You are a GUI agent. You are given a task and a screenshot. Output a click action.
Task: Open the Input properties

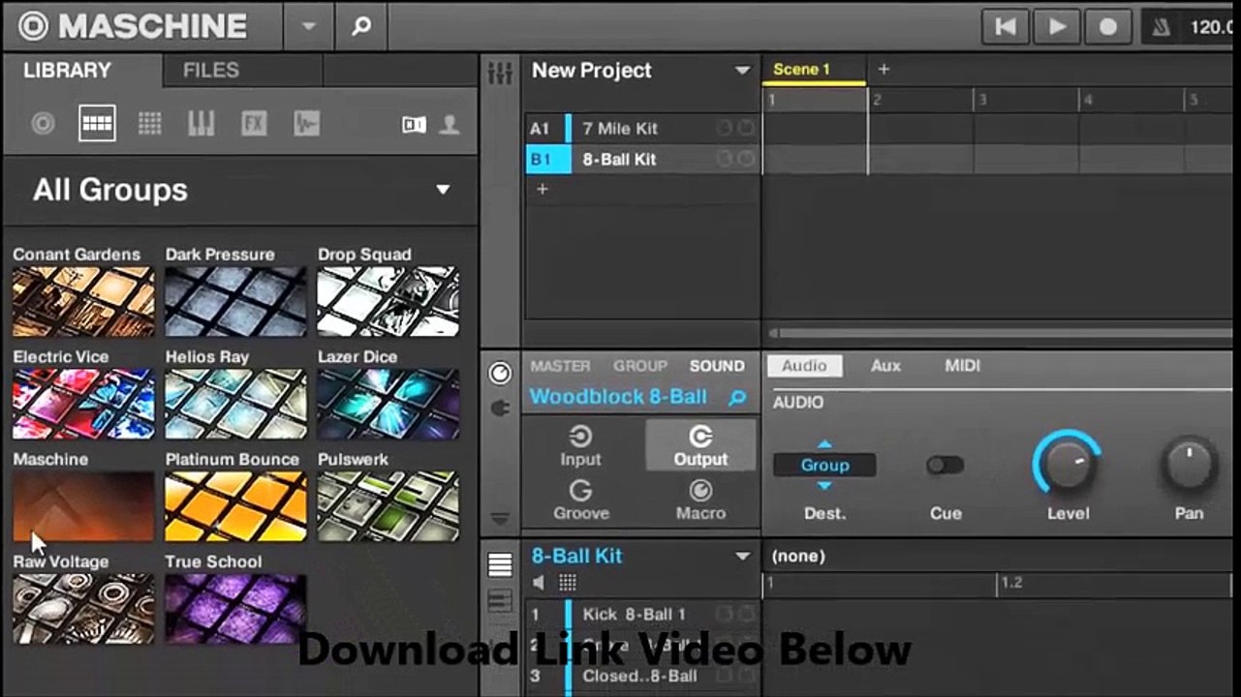pyautogui.click(x=581, y=445)
